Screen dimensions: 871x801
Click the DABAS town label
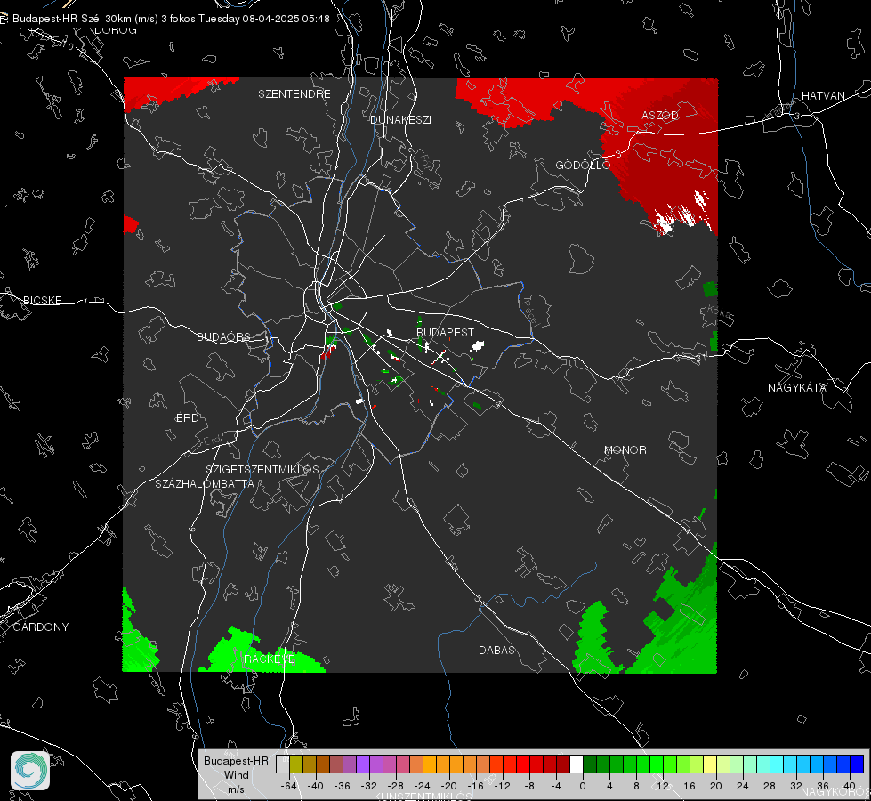point(496,650)
